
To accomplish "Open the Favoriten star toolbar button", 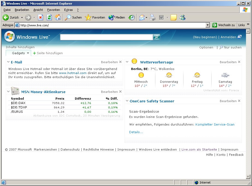I will [95, 17].
